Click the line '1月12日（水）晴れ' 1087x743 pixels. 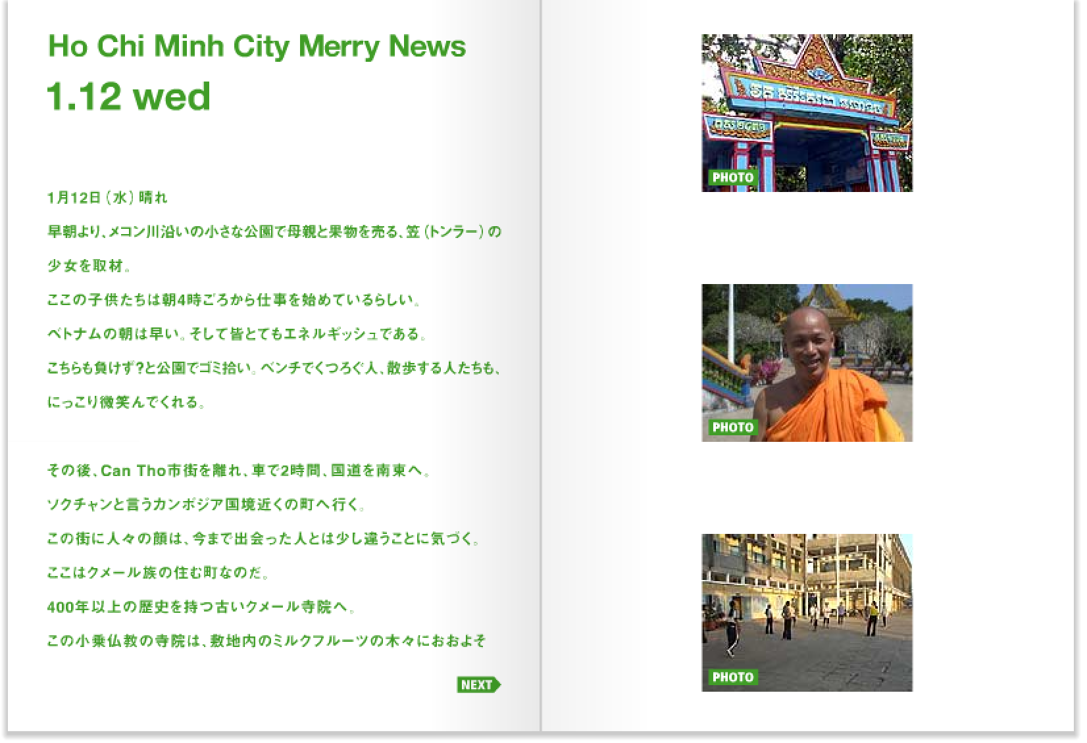click(107, 197)
